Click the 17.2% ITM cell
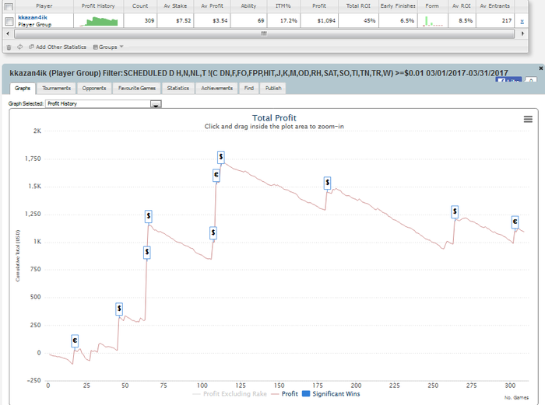This screenshot has height=405, width=545. [x=283, y=21]
